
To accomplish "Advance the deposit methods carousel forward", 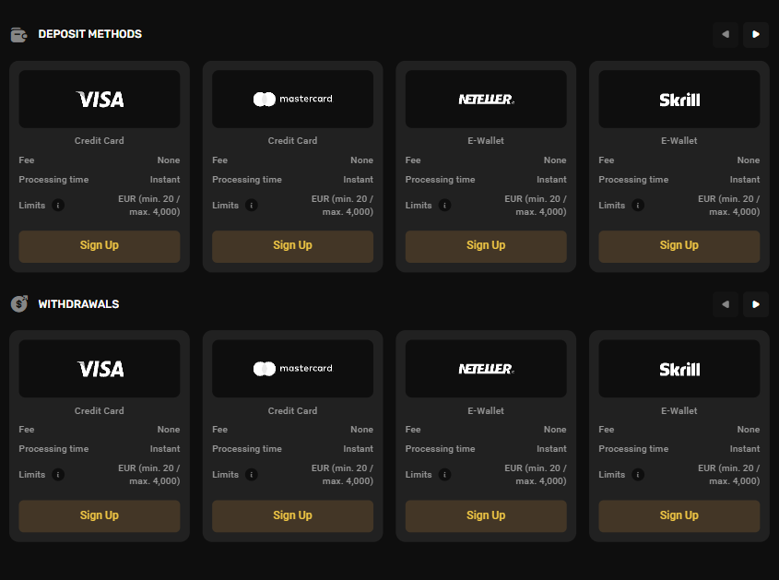I will pyautogui.click(x=755, y=34).
